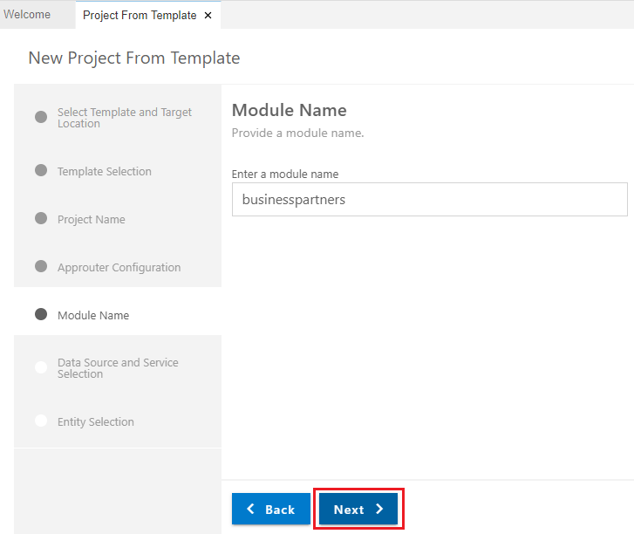Select the Module Name step label in the sidebar
Screen dimensions: 634x534
coord(92,316)
